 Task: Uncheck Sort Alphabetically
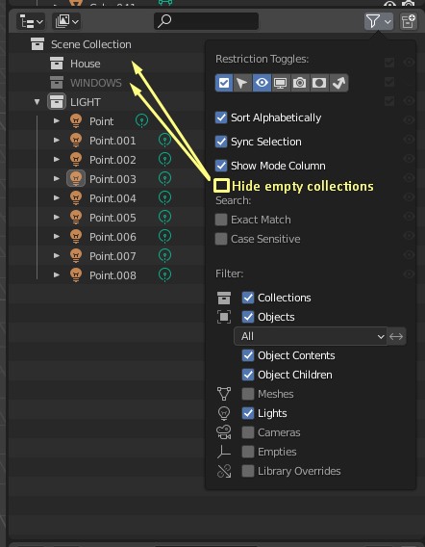coord(221,117)
